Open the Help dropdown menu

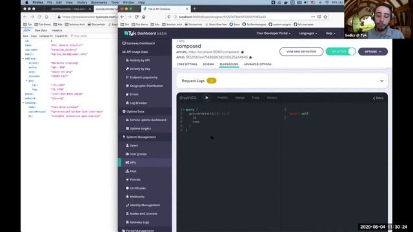330,34
